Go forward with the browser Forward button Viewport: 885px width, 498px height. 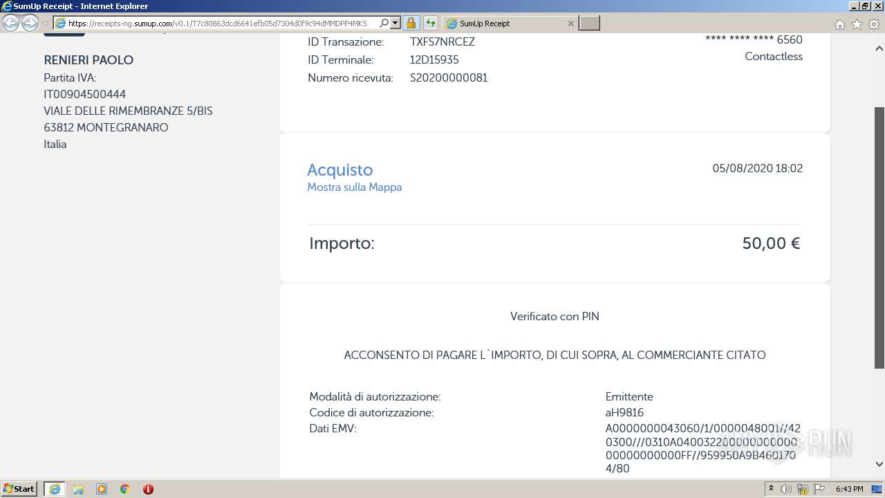(x=30, y=24)
